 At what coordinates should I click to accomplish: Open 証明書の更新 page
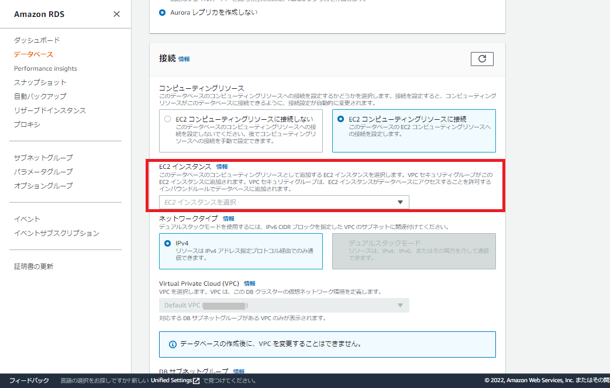pyautogui.click(x=35, y=266)
